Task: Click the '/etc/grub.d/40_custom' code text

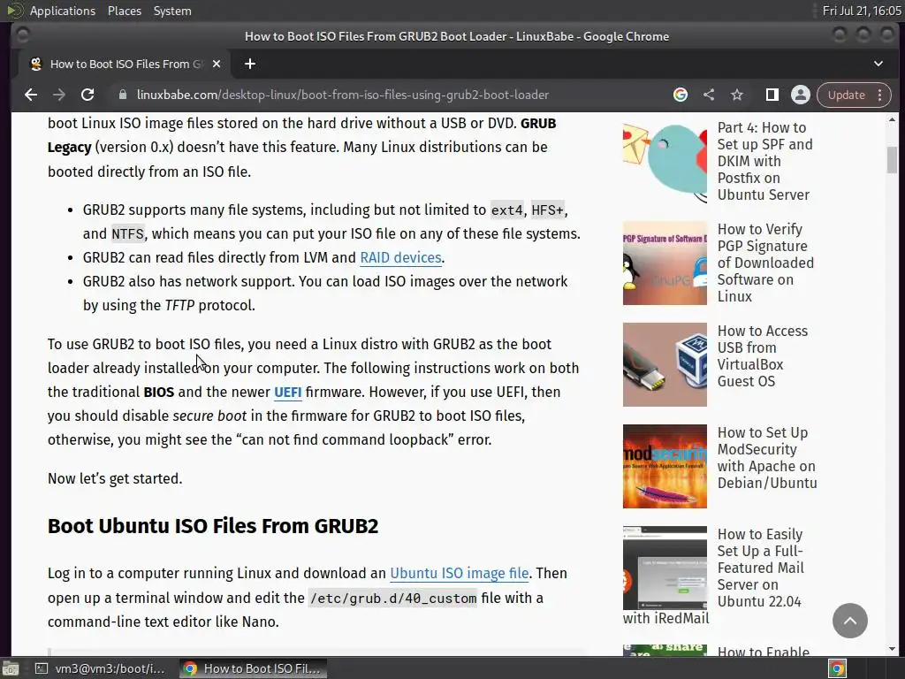Action: (393, 599)
